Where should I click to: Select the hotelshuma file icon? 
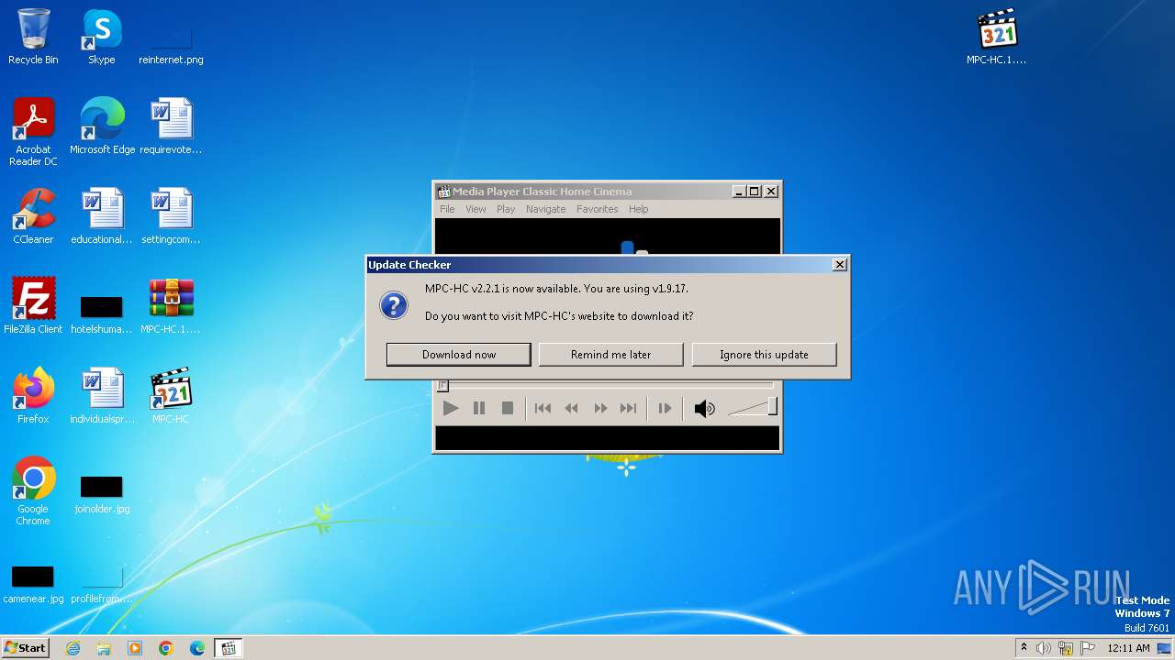tap(102, 313)
